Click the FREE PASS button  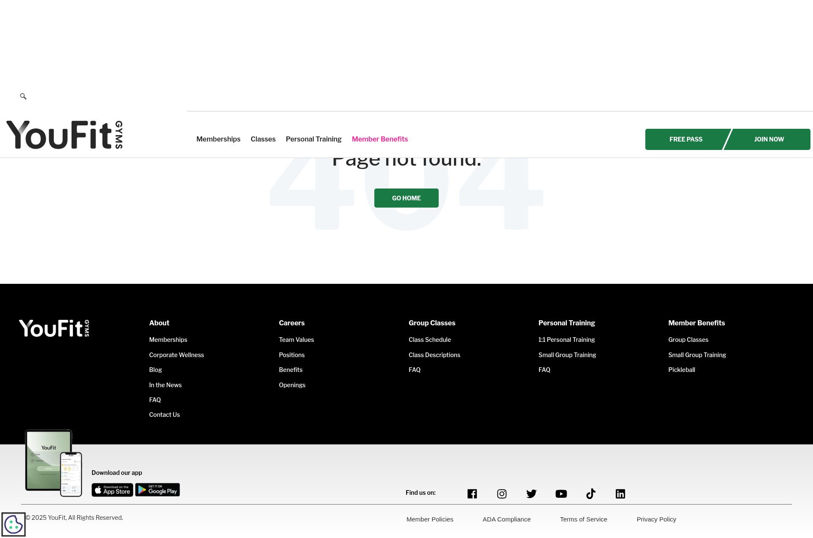pyautogui.click(x=686, y=139)
